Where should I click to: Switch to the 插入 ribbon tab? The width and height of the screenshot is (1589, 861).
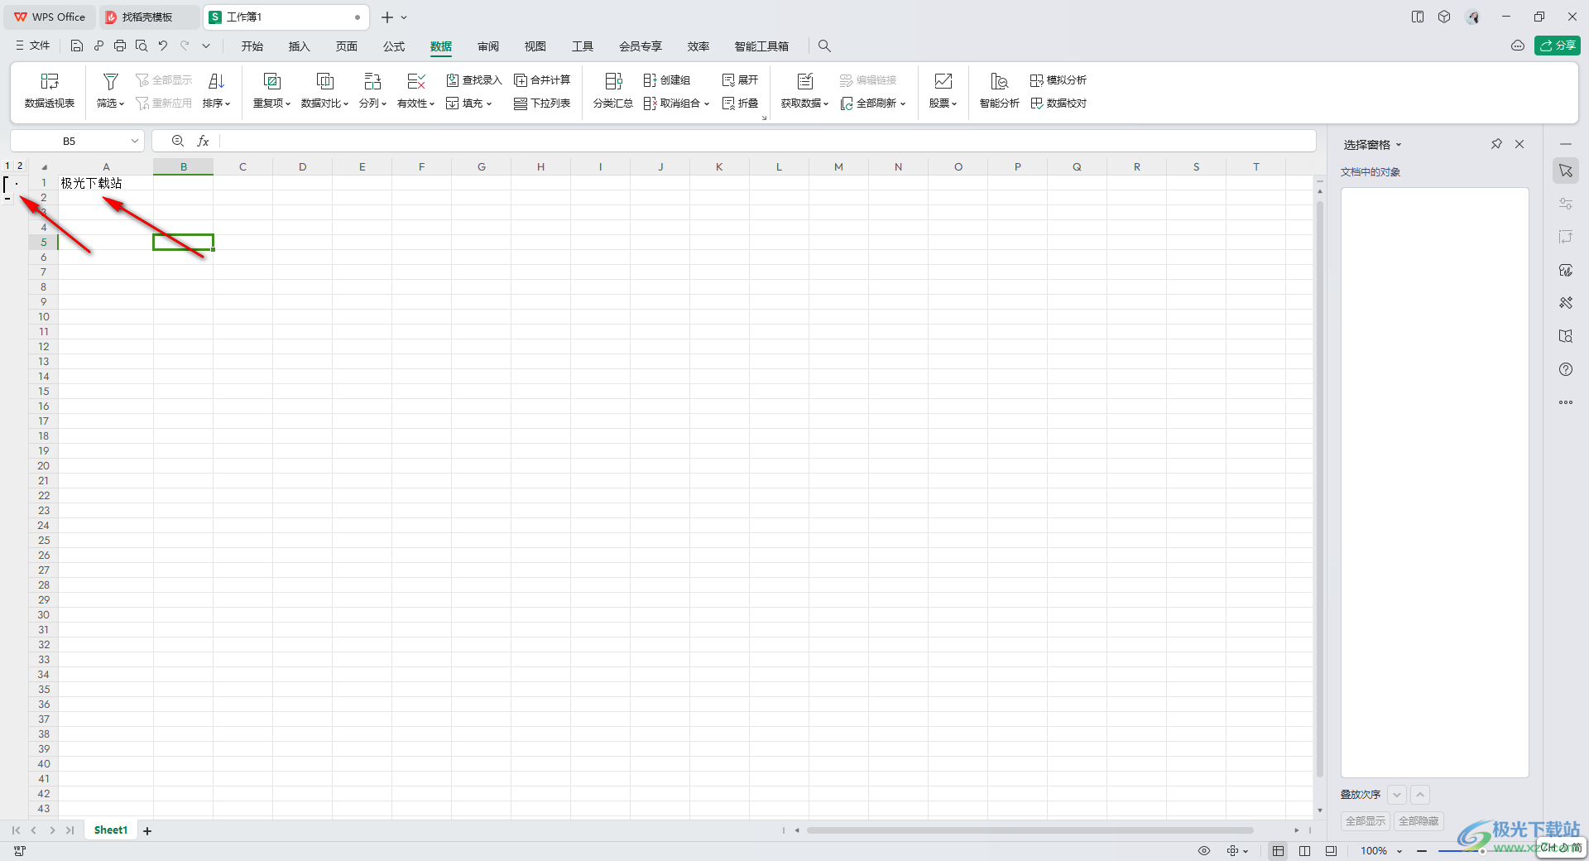[x=300, y=46]
